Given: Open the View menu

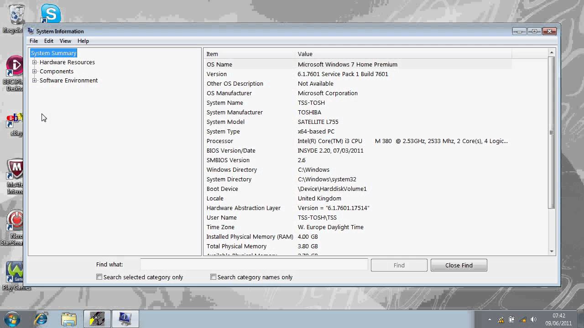Looking at the screenshot, I should 65,41.
